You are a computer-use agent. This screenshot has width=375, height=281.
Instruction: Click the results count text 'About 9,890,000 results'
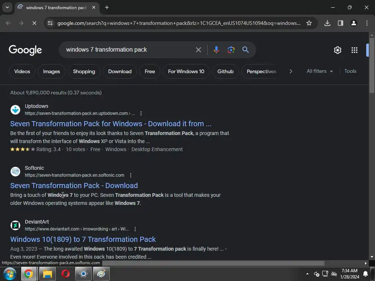38,93
